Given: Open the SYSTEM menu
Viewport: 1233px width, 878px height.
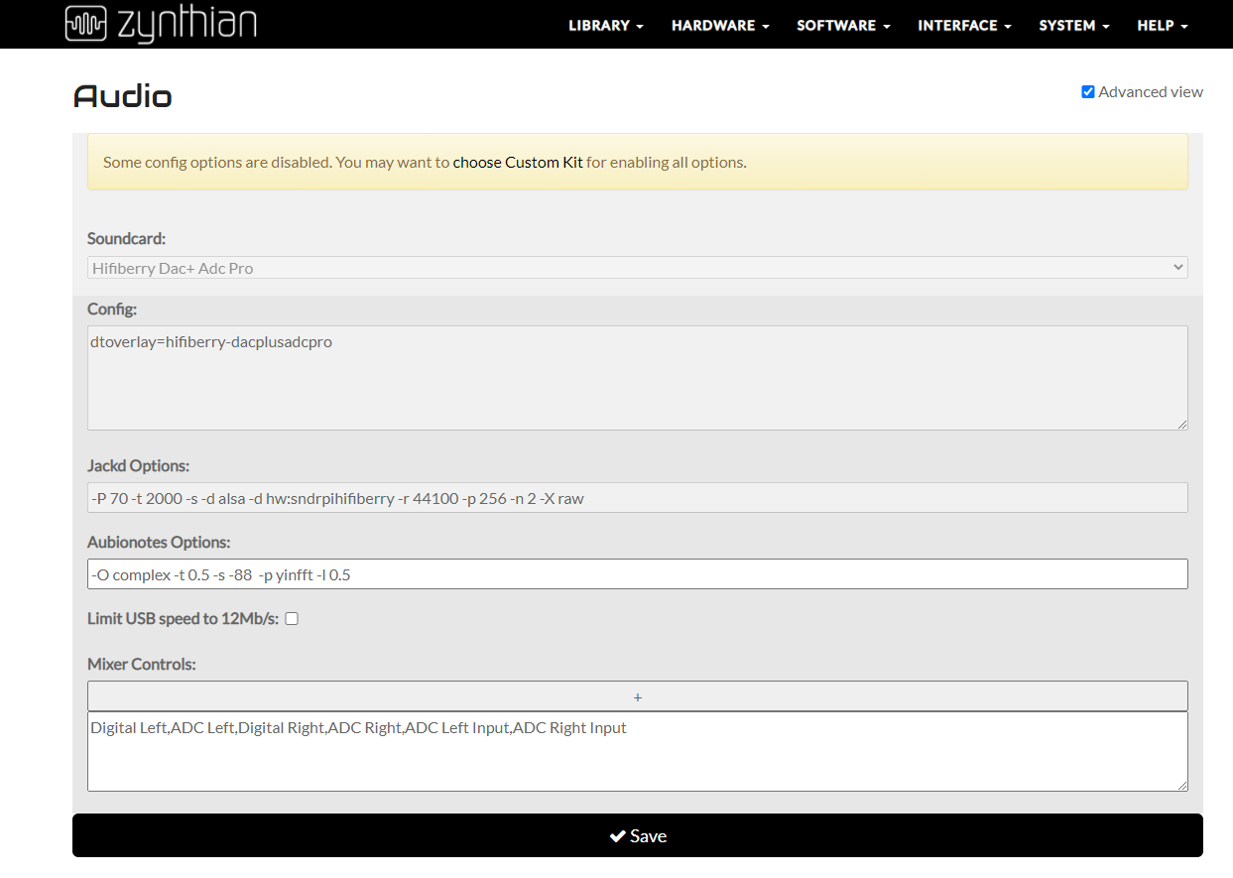Looking at the screenshot, I should pos(1074,26).
